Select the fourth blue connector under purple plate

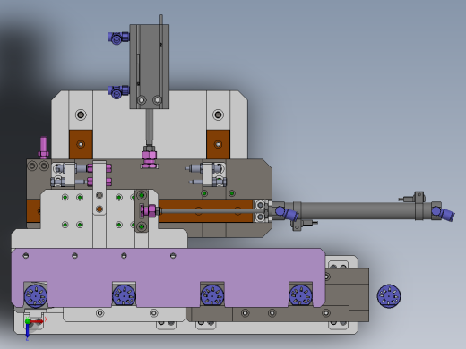point(301,296)
